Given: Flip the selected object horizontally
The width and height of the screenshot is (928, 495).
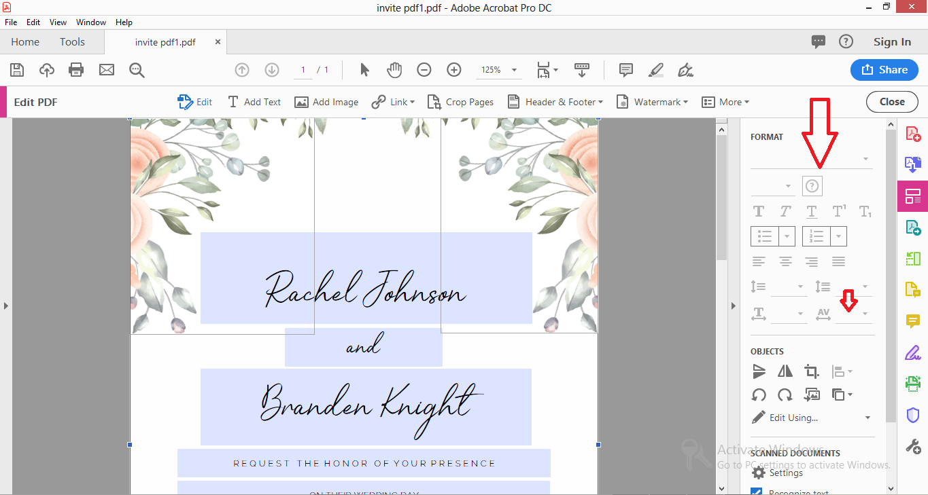Looking at the screenshot, I should [785, 371].
